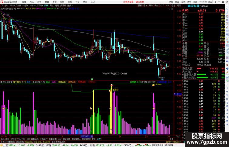The width and height of the screenshot is (229, 147).
Task: Click the 聚启动 signal marker
Action: click(115, 90)
